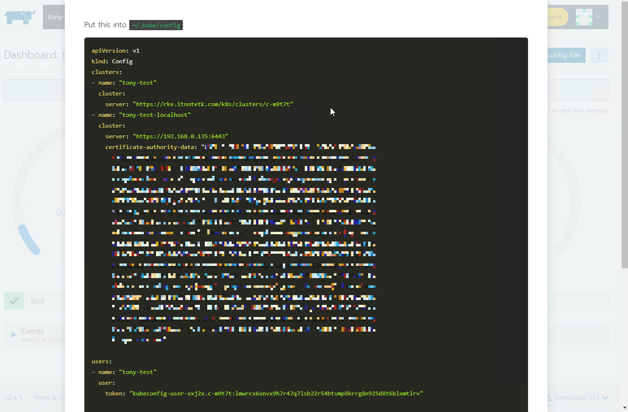Click the 'user:' line above token

click(107, 383)
